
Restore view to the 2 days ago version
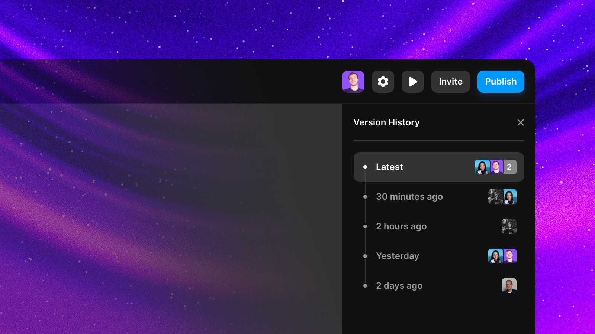pos(399,286)
